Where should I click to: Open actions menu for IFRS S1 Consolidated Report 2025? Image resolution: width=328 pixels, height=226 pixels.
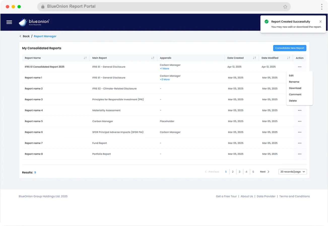pos(300,67)
